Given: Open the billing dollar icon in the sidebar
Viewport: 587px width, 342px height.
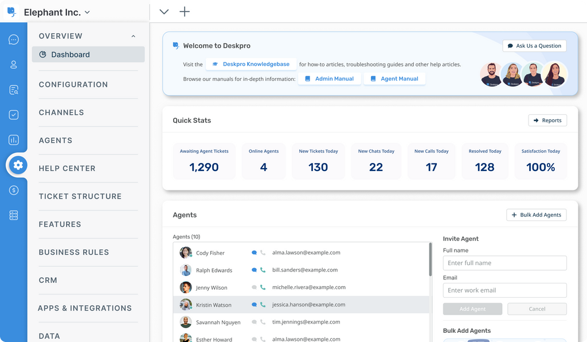Looking at the screenshot, I should [x=14, y=191].
